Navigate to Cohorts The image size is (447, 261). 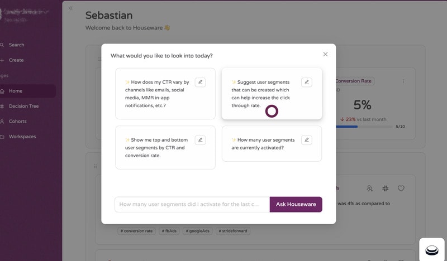(x=17, y=121)
